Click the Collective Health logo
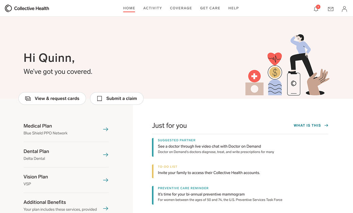353x213 pixels. coord(27,8)
